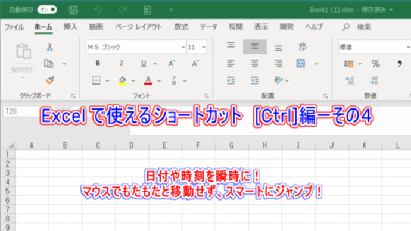411x231 pixels.
Task: Open the font name dropdown
Action: click(x=183, y=48)
